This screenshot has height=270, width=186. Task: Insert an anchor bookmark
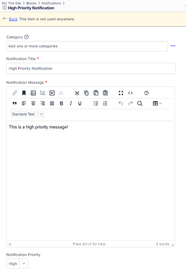(24, 93)
